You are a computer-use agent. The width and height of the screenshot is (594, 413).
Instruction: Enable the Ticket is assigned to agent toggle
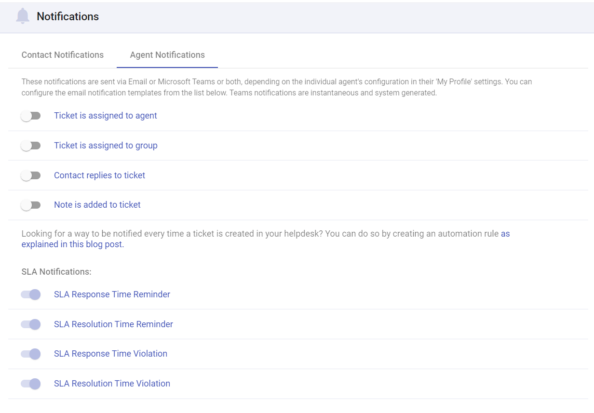31,115
